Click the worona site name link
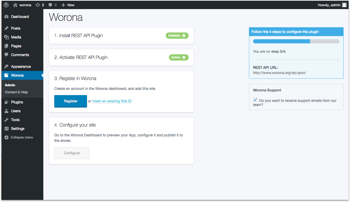The width and height of the screenshot is (350, 202). point(25,5)
